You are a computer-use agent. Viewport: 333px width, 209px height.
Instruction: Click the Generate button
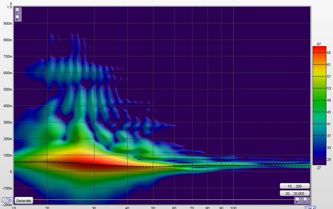point(24,201)
